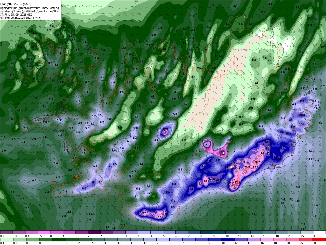Click the 10.3 precipitation value in the east
The image size is (326, 245).
(x=288, y=133)
